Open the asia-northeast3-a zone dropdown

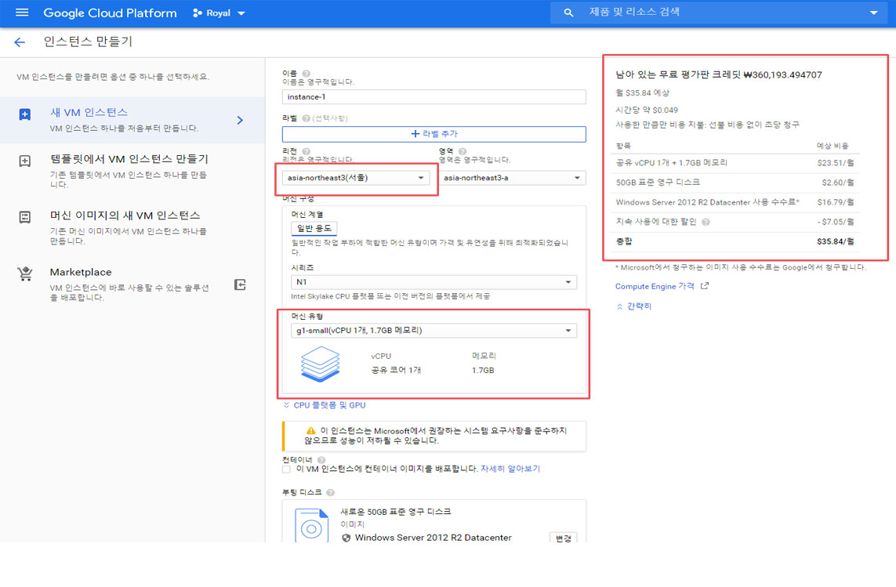512,178
